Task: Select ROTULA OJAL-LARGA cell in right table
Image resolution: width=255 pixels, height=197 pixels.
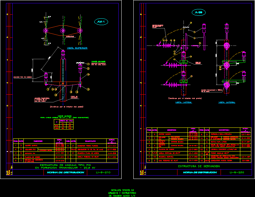Action: [219, 142]
